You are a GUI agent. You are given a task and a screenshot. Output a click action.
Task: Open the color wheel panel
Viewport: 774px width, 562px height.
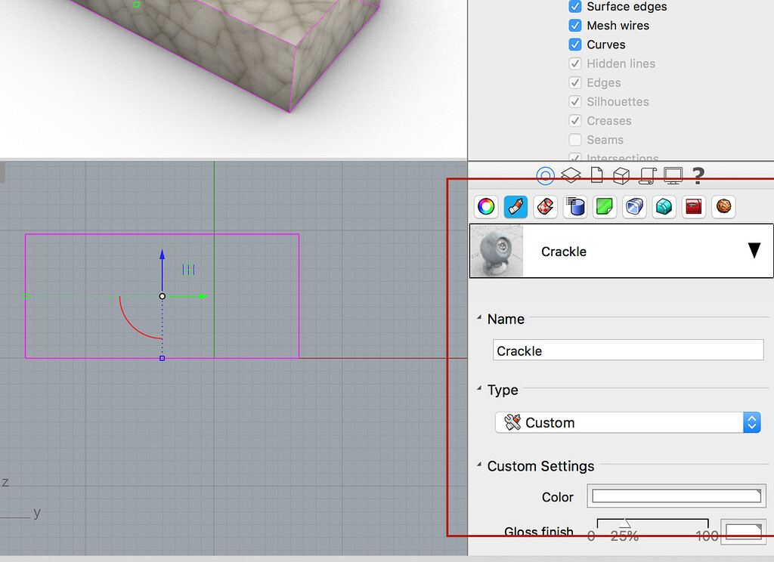[x=486, y=206]
